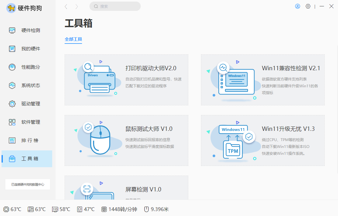Click the Windows11 TPM upgrade illustration
The height and width of the screenshot is (216, 338).
point(233,141)
